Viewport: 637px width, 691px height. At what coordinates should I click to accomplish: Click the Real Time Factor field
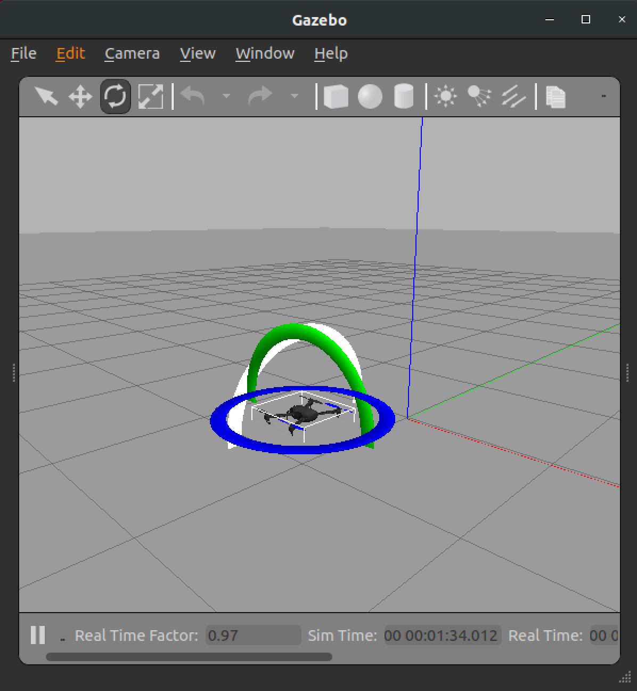[252, 635]
